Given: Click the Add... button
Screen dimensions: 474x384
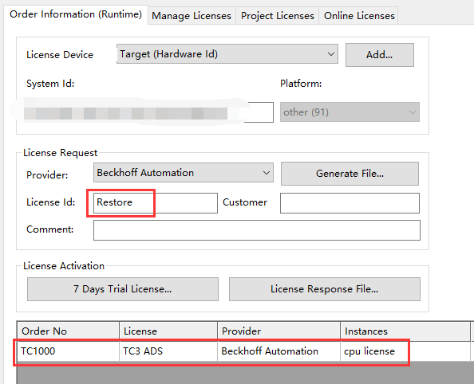Looking at the screenshot, I should coord(380,55).
